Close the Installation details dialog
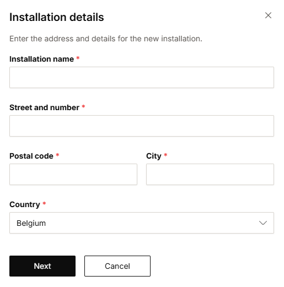The image size is (284, 287). (x=268, y=15)
